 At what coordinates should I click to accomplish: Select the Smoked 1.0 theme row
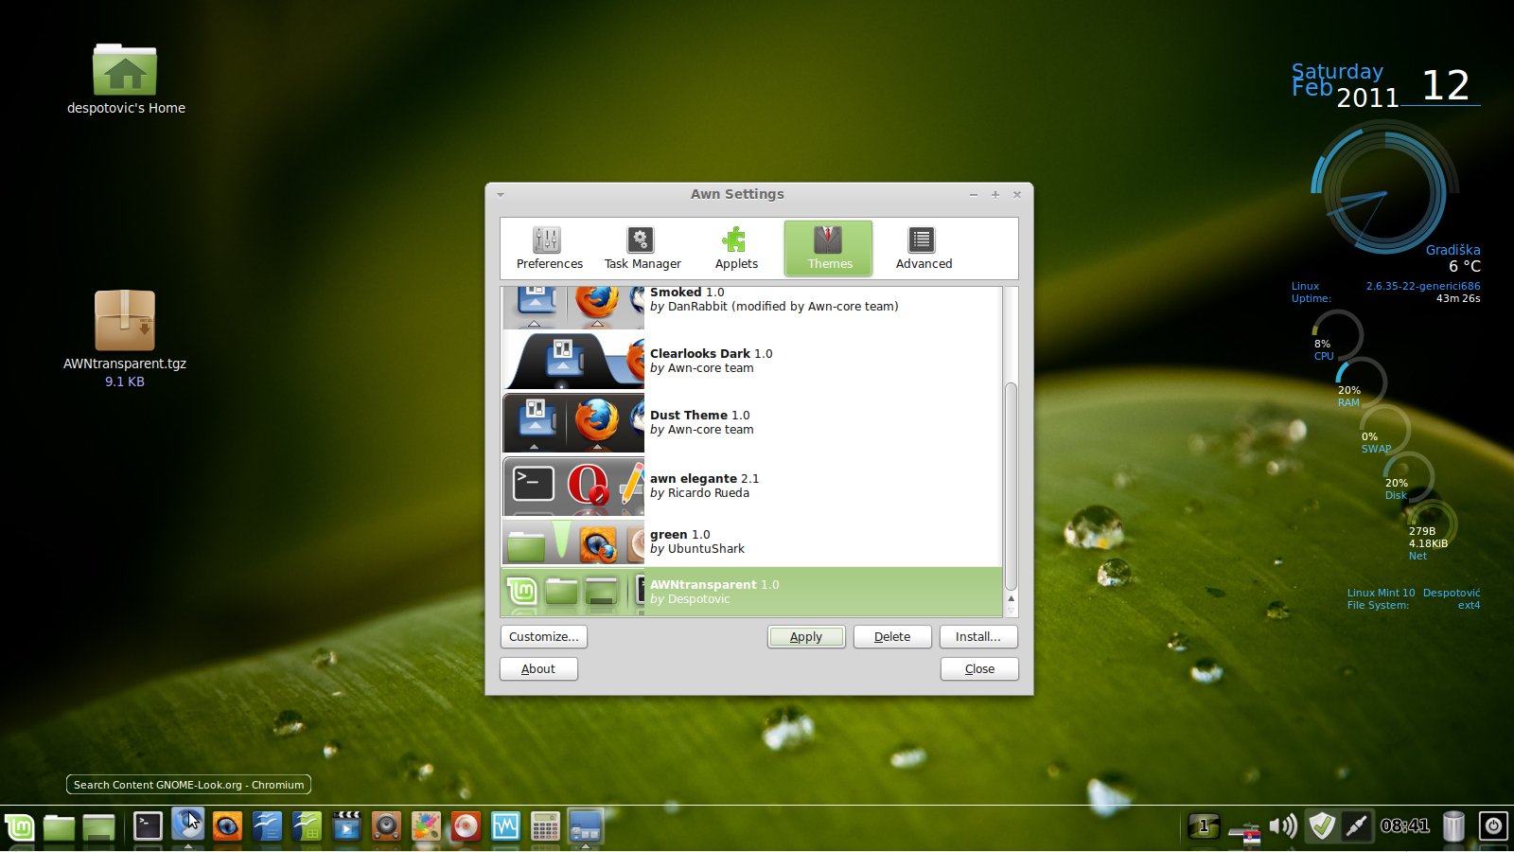coord(751,308)
